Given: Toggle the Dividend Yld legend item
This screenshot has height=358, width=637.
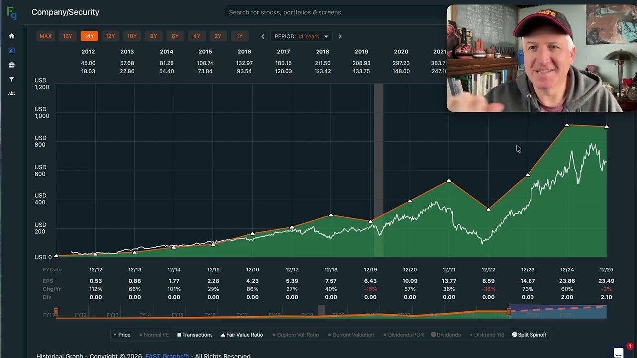Looking at the screenshot, I should 487,335.
